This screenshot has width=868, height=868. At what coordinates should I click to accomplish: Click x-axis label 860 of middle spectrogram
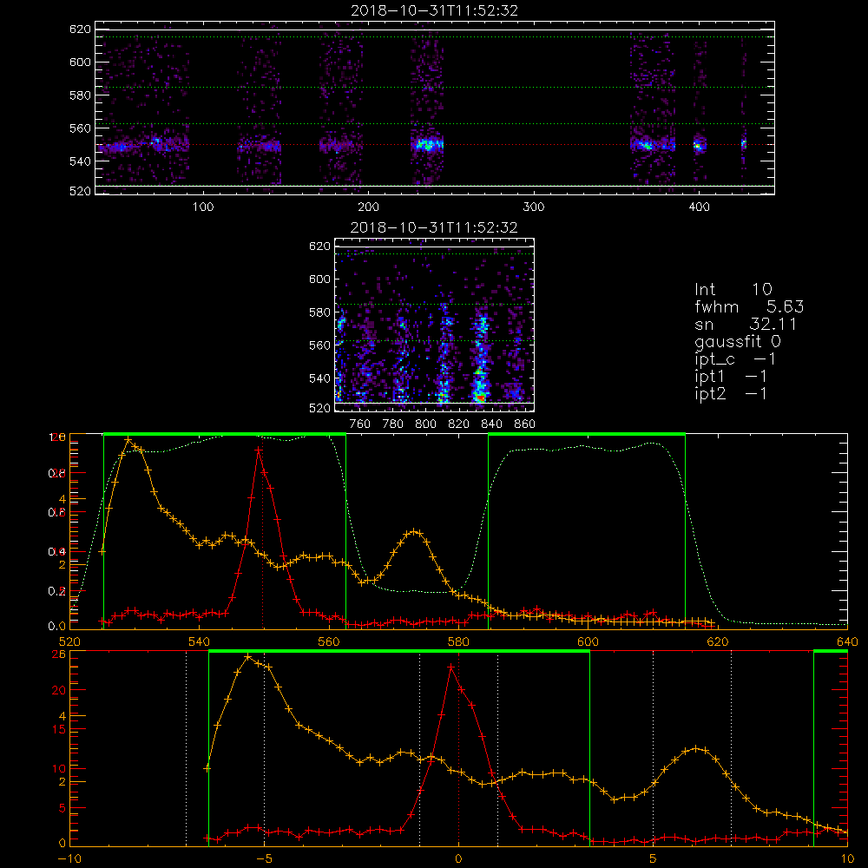525,424
